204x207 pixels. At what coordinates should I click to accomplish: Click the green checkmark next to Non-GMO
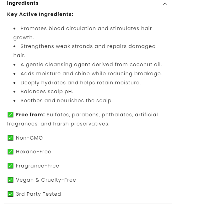point(10,138)
